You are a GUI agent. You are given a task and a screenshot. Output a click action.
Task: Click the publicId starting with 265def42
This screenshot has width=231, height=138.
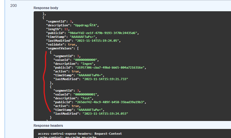click(110, 102)
